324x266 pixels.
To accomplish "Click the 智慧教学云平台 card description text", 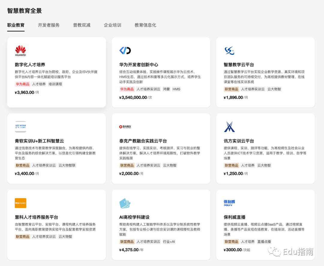I will click(264, 77).
